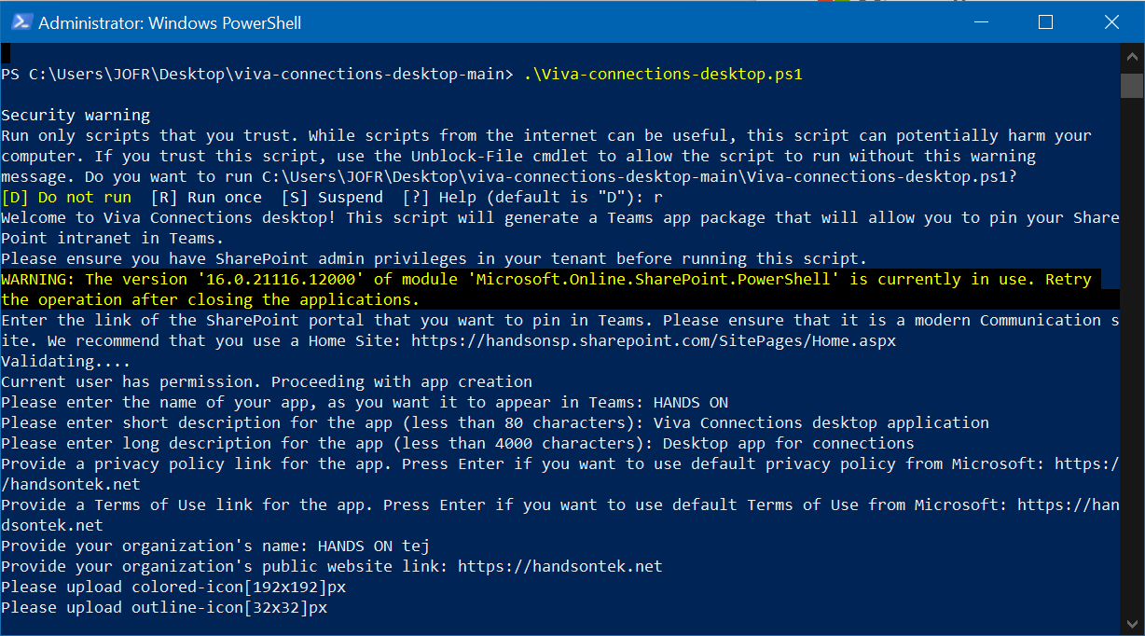Image resolution: width=1145 pixels, height=636 pixels.
Task: Minimize the PowerShell window
Action: point(979,22)
